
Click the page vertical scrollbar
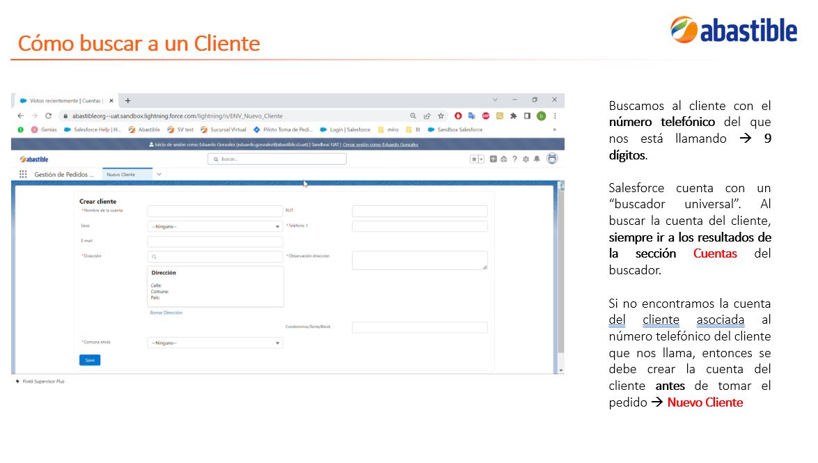click(x=561, y=272)
